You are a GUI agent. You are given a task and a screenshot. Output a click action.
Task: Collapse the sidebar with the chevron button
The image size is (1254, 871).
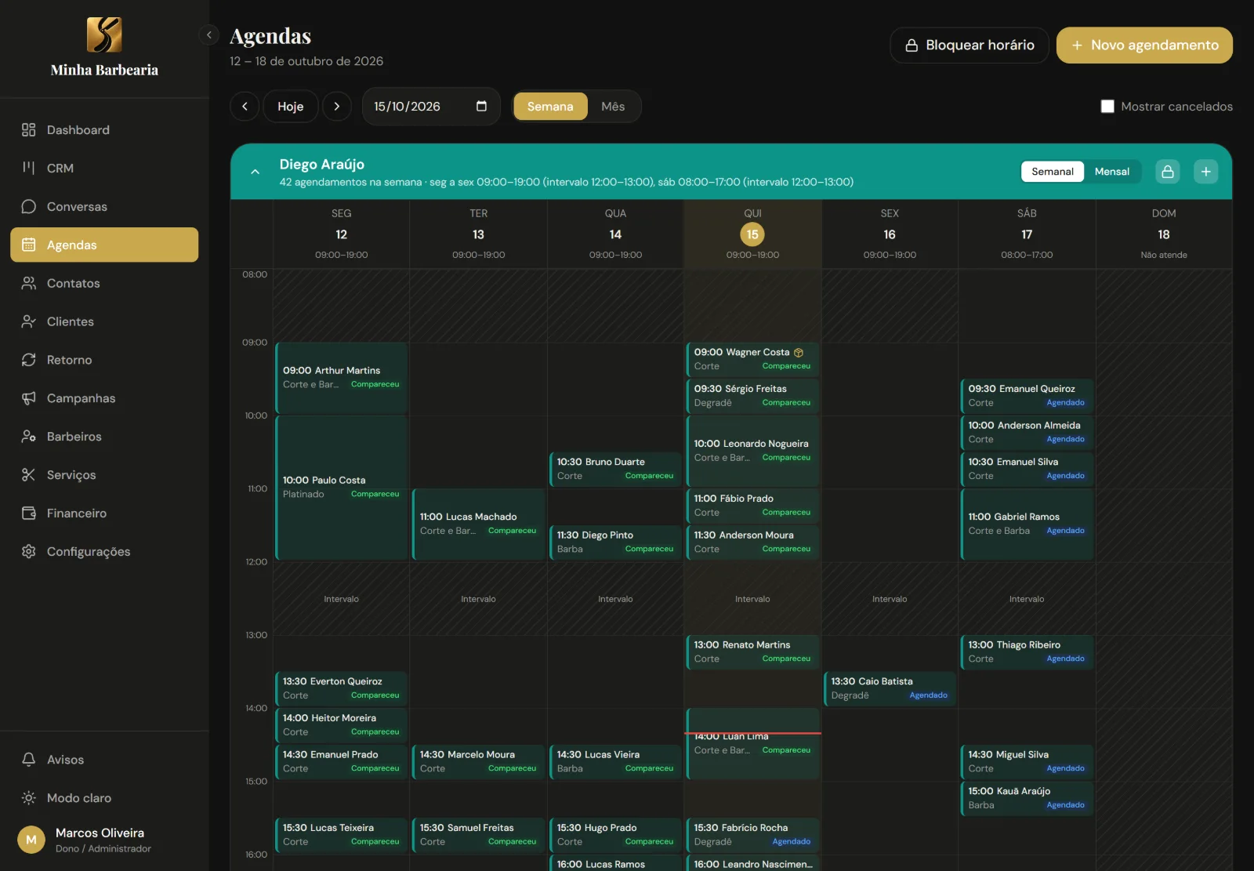[208, 35]
